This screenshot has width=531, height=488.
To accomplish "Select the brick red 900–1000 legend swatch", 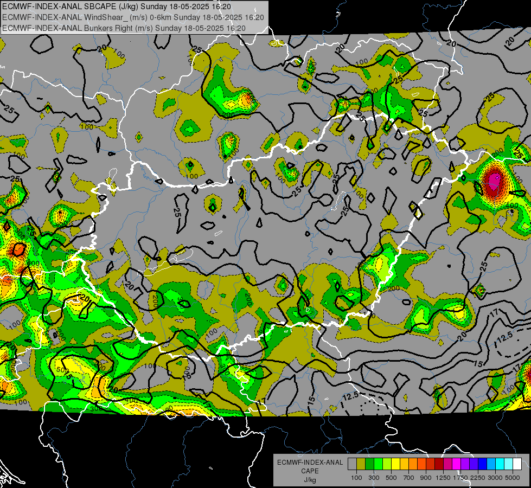I will click(431, 464).
